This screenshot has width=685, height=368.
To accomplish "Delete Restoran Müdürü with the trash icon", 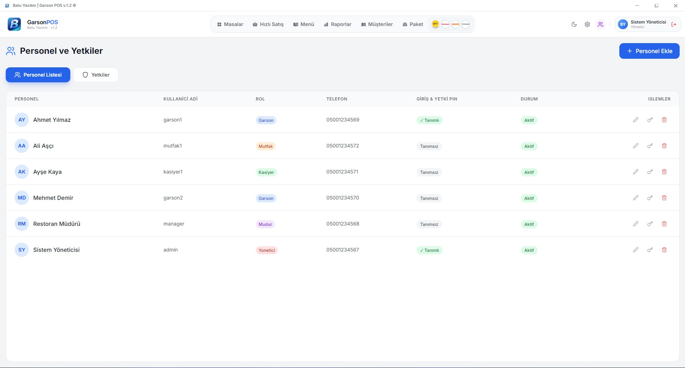I will (664, 224).
